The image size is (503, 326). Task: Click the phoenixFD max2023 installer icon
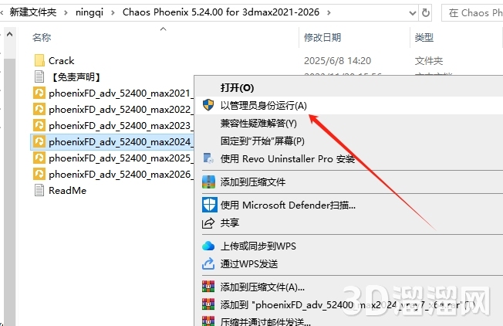[x=39, y=125]
